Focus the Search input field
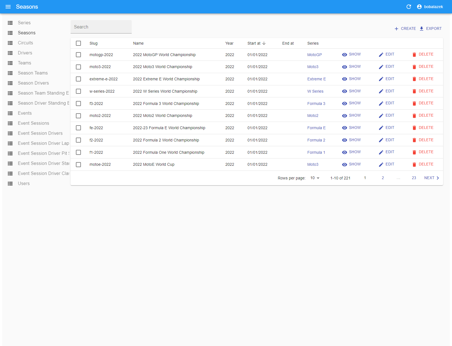452x346 pixels. point(101,27)
